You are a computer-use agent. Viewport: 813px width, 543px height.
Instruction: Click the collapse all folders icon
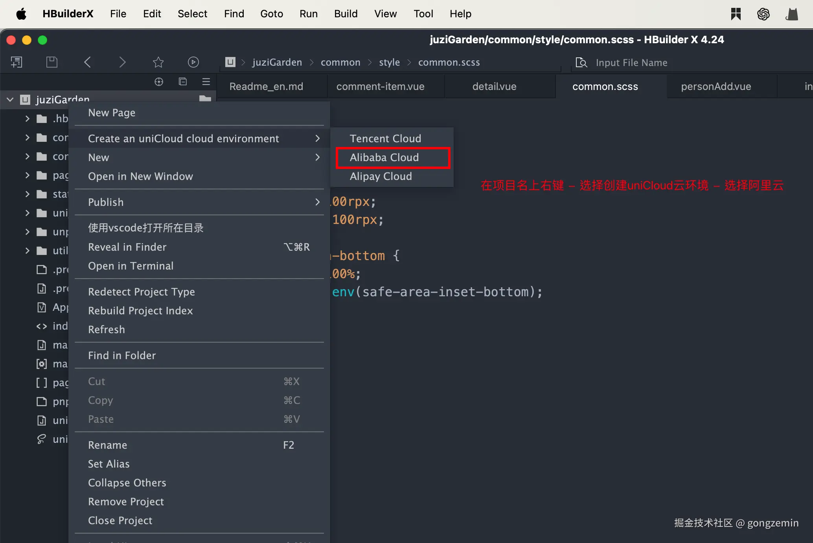(182, 82)
